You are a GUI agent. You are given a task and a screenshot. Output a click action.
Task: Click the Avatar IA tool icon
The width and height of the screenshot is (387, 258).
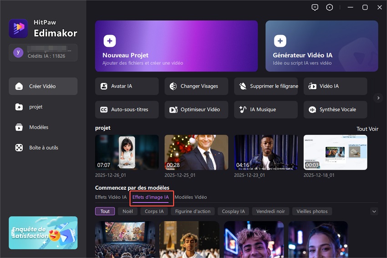(104, 86)
